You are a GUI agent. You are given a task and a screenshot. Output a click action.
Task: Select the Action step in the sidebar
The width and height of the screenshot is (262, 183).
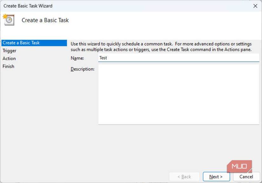coord(9,58)
